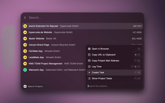Image resolution: width=165 pixels, height=103 pixels.
Task: Click return key hint of Show Project Tasks
Action: coord(139,78)
